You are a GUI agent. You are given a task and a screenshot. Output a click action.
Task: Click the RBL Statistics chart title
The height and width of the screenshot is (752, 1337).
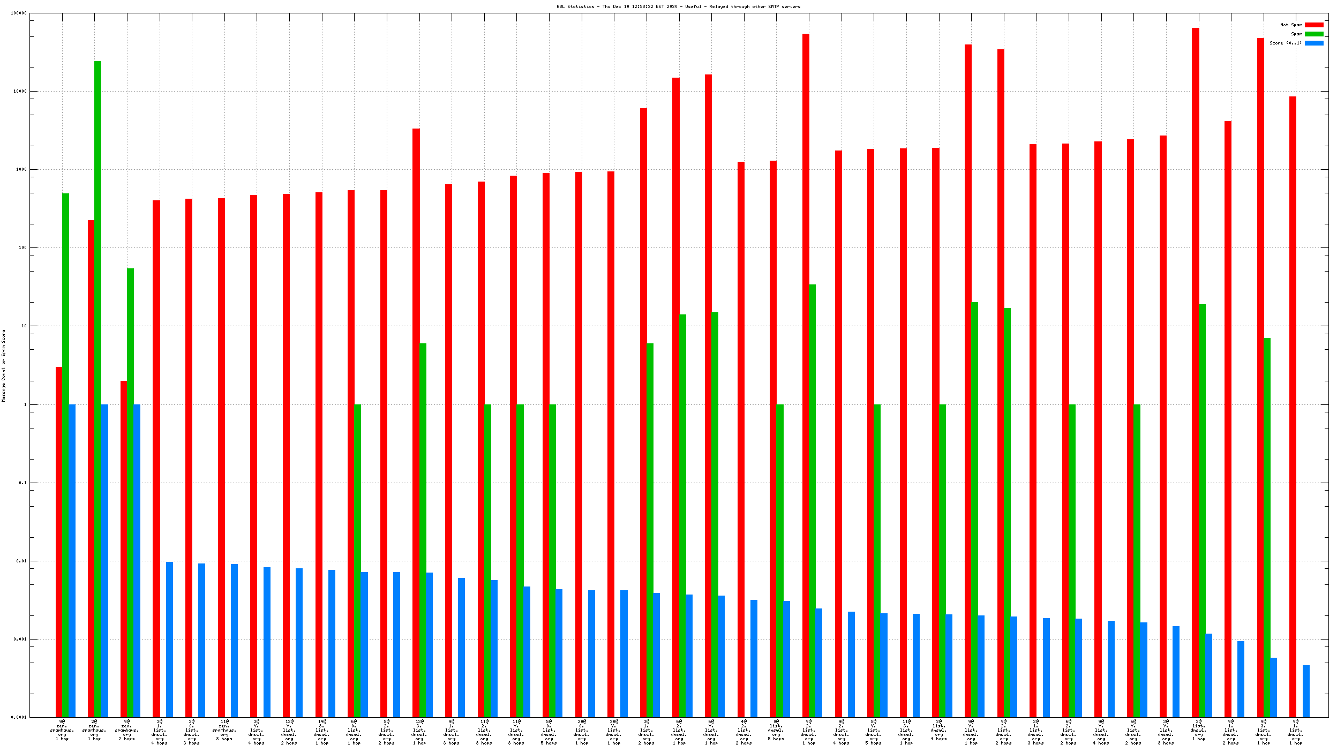(x=678, y=6)
